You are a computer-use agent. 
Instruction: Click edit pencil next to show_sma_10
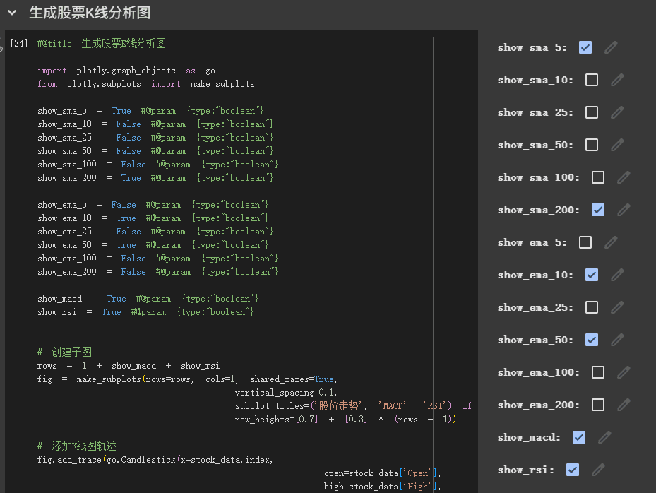(x=617, y=80)
